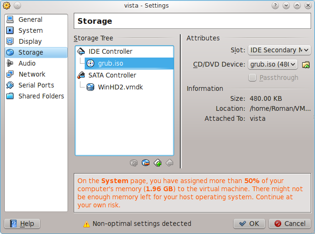Click the settings gear icon in title bar

point(7,6)
